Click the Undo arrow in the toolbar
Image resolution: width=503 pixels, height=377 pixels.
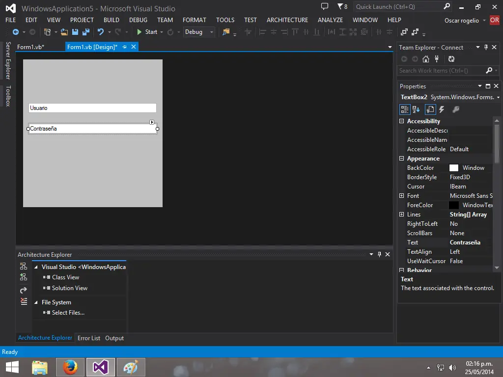click(x=100, y=32)
